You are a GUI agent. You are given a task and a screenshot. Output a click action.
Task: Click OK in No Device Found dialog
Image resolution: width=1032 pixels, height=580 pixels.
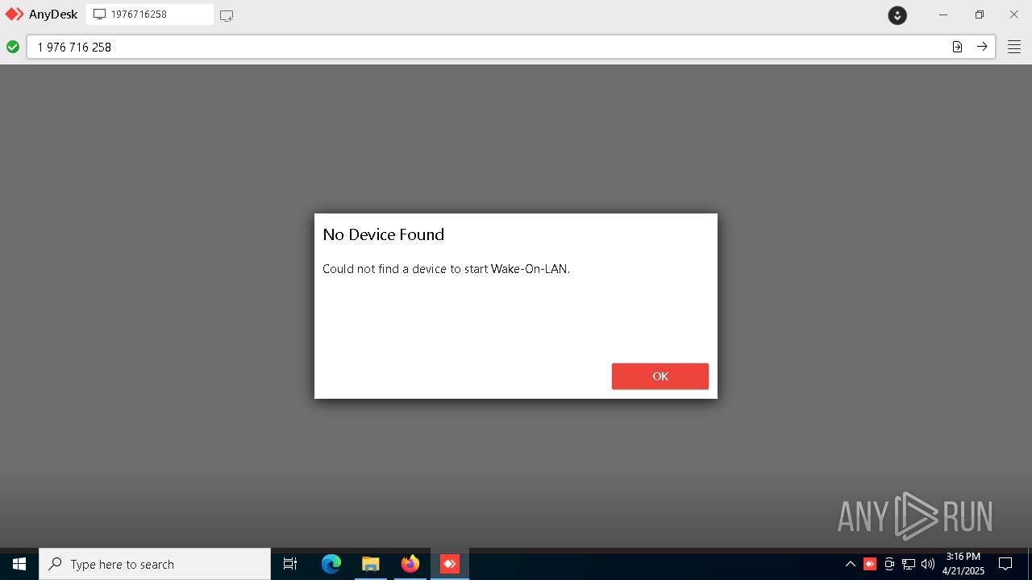click(x=660, y=376)
